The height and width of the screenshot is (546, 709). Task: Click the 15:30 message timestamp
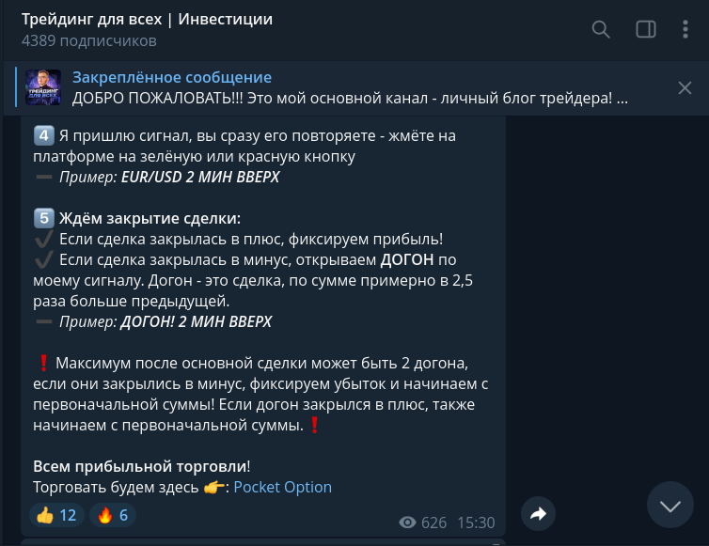476,523
